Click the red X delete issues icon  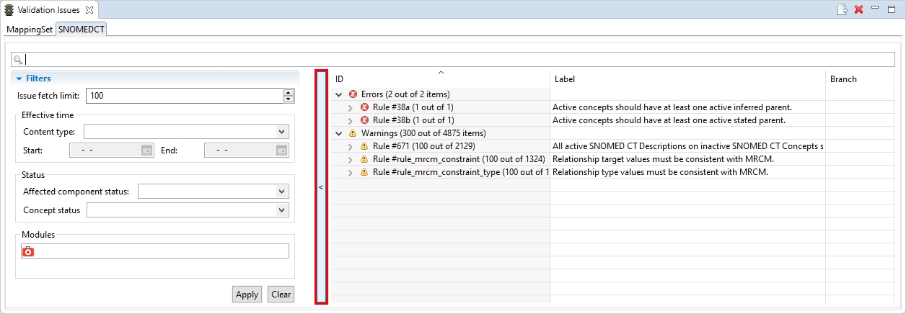[x=858, y=9]
